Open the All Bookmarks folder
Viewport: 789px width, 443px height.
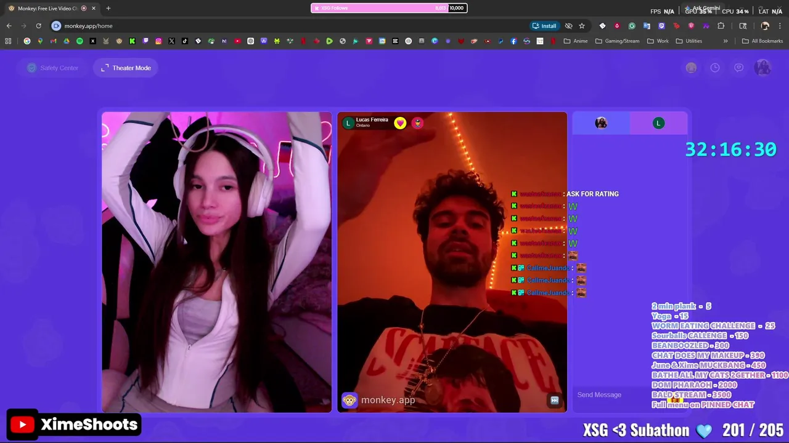coord(762,41)
